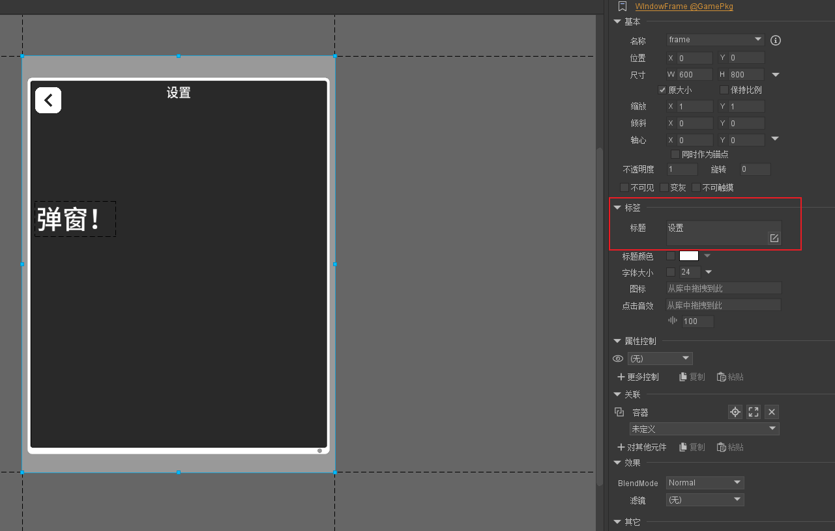
Task: Open the BlendMode Normal dropdown
Action: (705, 483)
